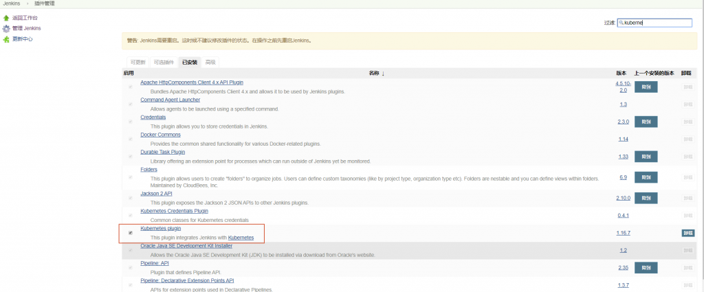
Task: Open the Apache HttpComponents Client 4.x API Plugin link
Action: [x=192, y=82]
